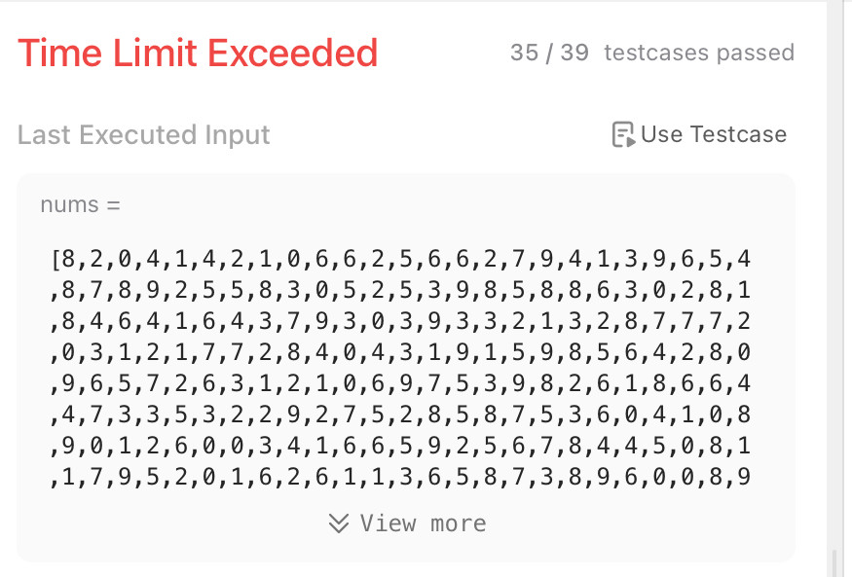This screenshot has width=852, height=577.
Task: Click the array line starting with ,4,7,3,3
Action: coord(399,415)
